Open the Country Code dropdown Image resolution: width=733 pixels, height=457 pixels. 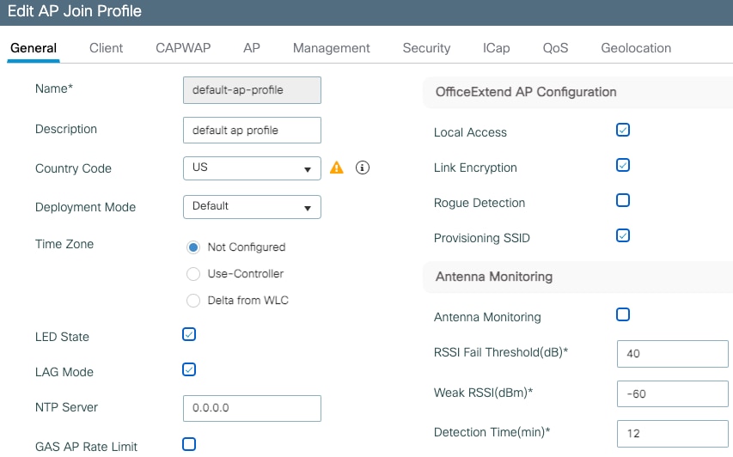point(252,168)
